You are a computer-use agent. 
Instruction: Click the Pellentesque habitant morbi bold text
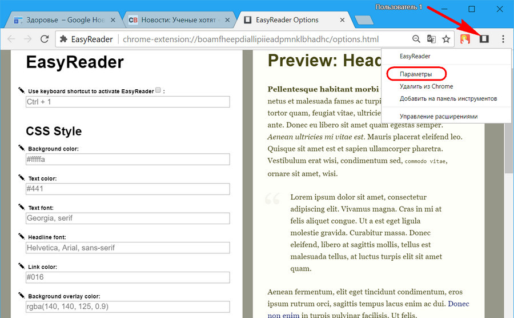pos(323,89)
